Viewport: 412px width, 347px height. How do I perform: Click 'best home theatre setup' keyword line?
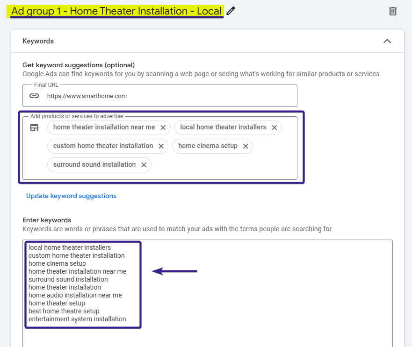[x=64, y=311]
